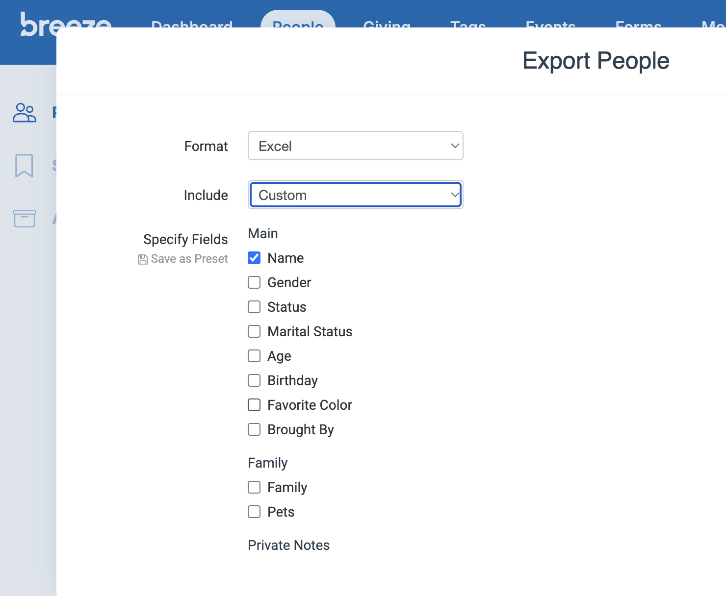
Task: Open the Include dropdown showing Custom
Action: click(356, 195)
